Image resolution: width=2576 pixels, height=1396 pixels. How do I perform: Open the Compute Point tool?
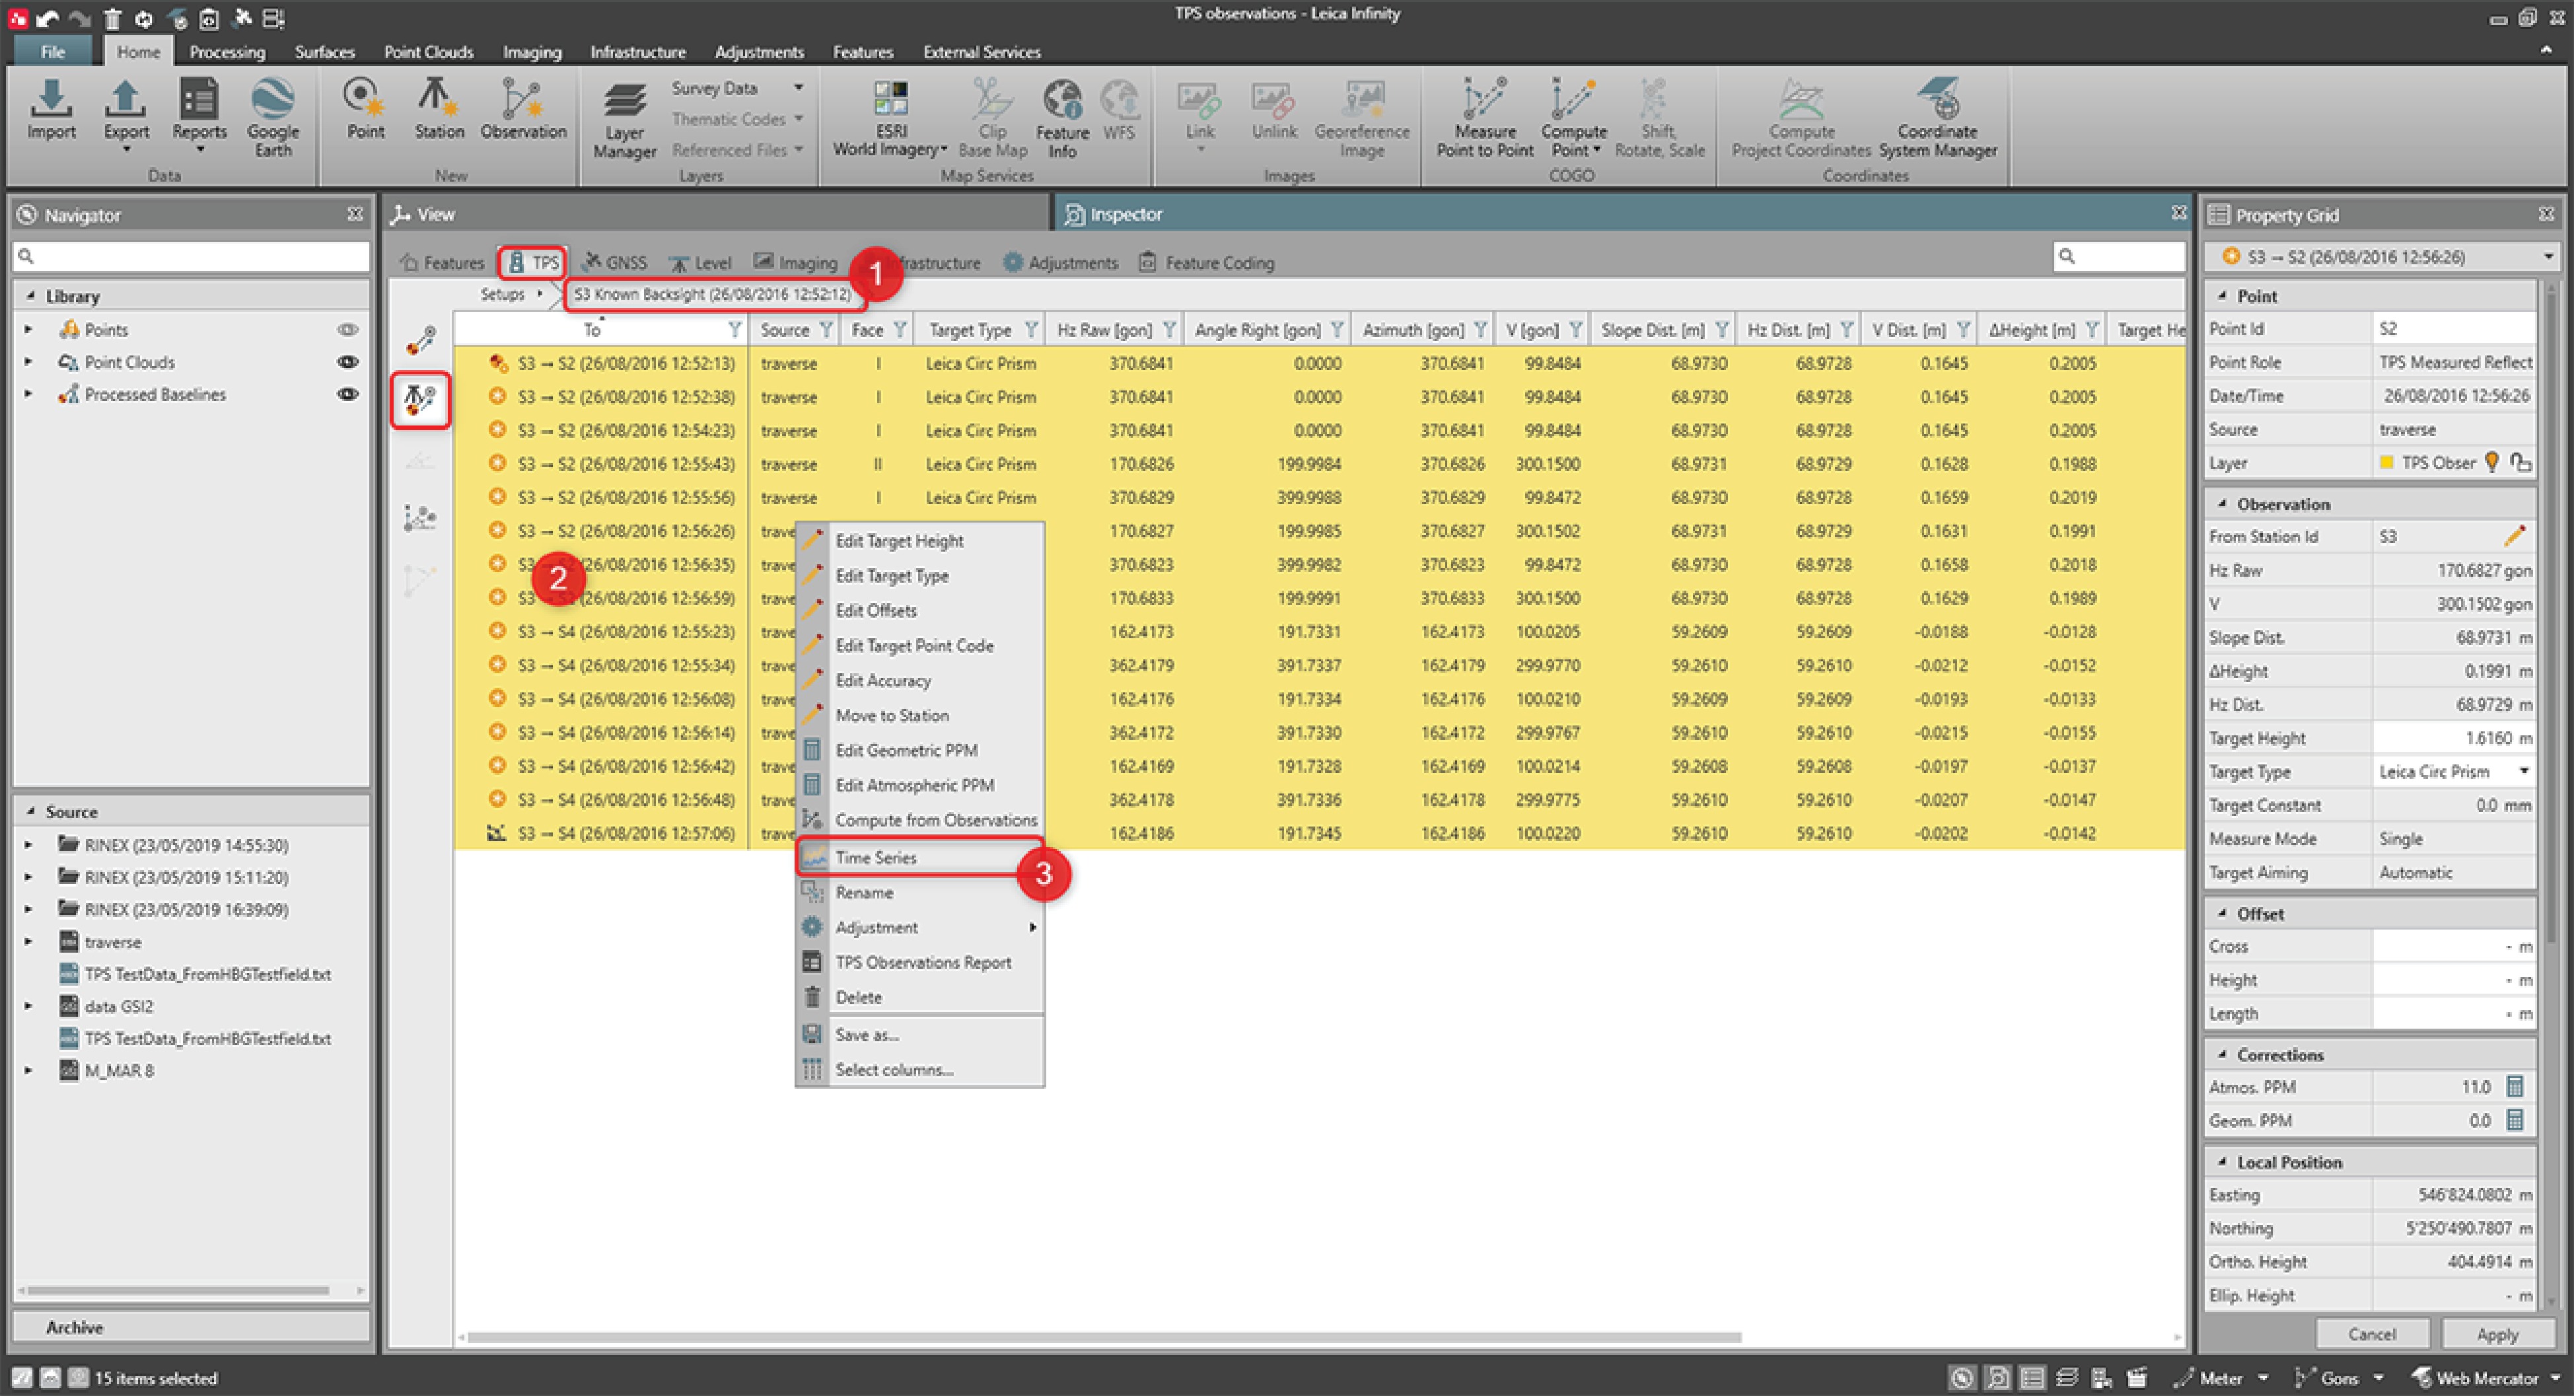(1573, 118)
